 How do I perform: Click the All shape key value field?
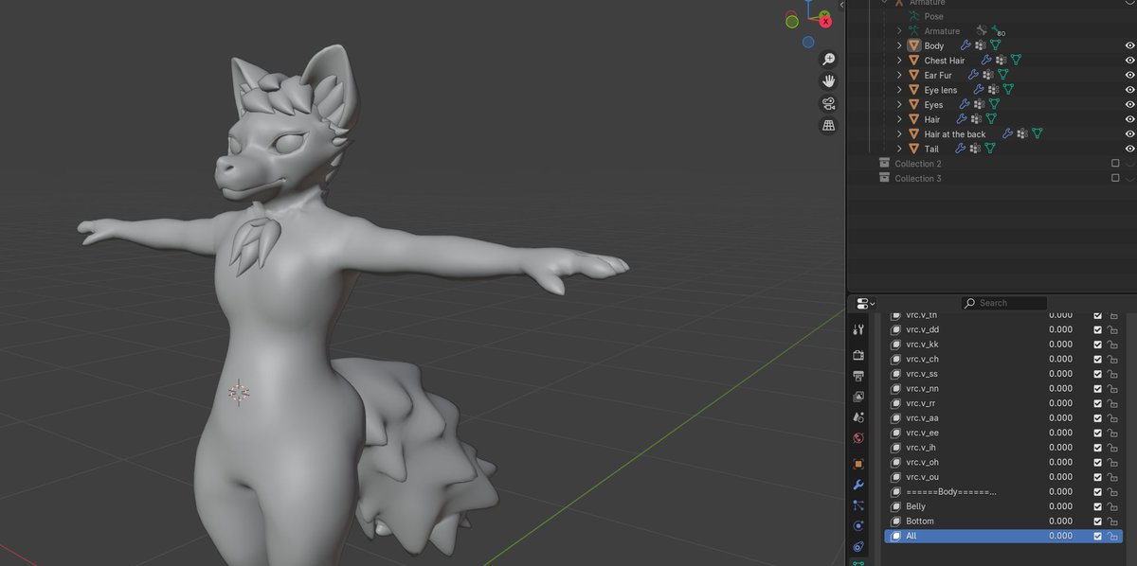tap(1061, 536)
